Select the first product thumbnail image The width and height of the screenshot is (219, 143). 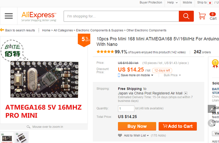coord(7,138)
